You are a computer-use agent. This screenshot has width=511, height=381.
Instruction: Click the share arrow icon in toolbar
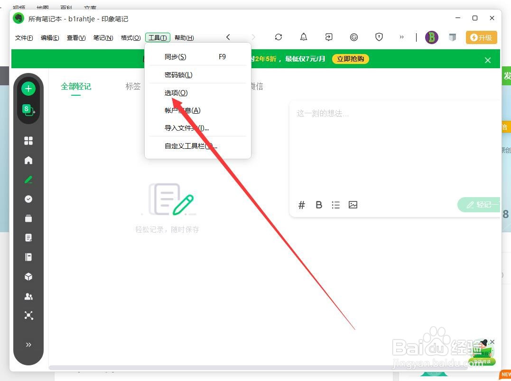(328, 37)
